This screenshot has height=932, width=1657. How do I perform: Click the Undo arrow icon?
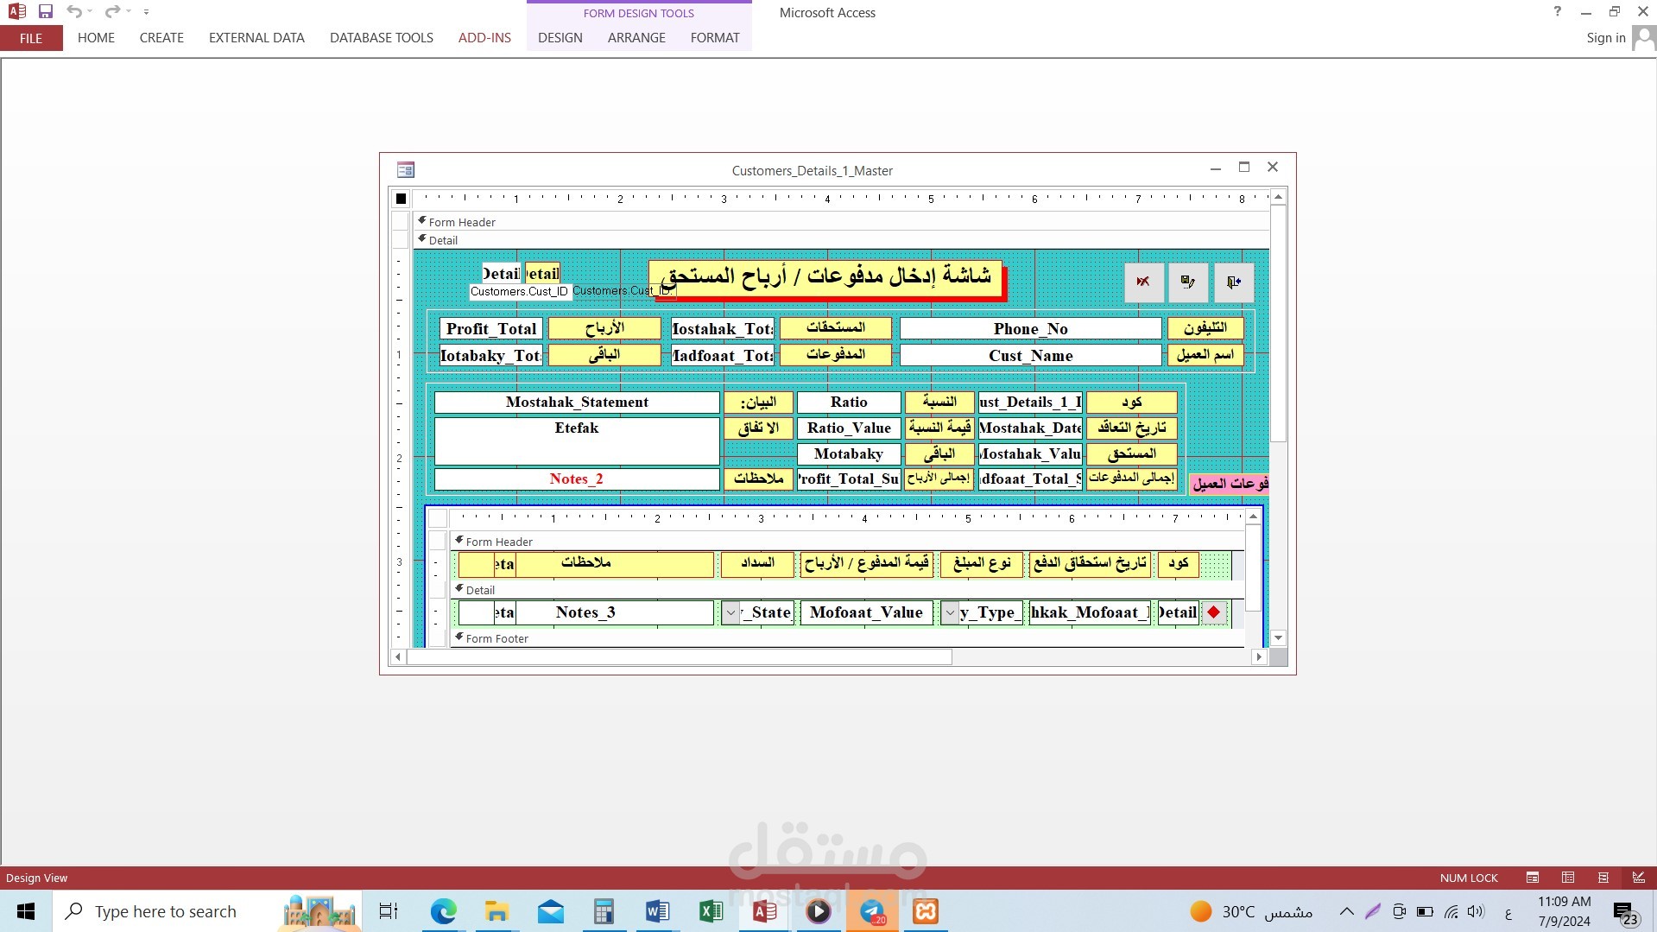click(74, 12)
